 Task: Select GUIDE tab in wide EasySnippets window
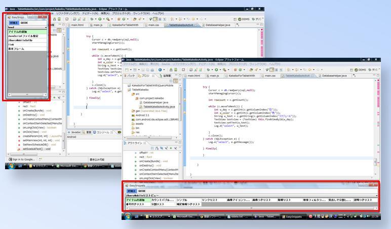point(142,191)
